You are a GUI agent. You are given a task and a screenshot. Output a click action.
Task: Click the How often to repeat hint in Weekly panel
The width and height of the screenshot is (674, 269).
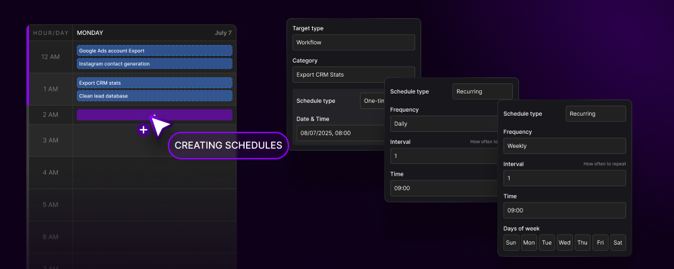click(x=605, y=164)
